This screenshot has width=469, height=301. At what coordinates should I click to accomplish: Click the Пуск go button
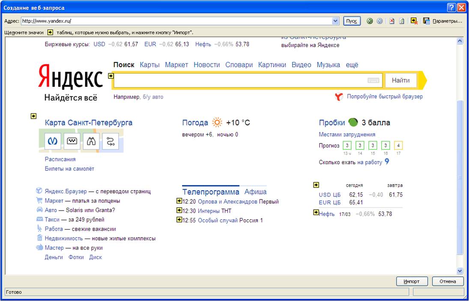(352, 21)
